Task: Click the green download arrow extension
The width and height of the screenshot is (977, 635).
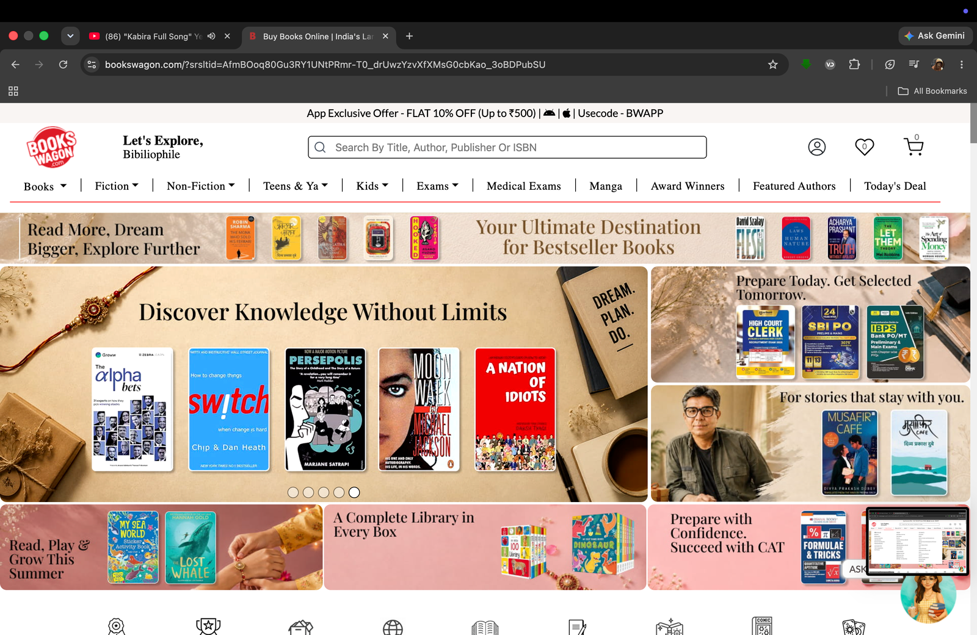Action: (806, 64)
